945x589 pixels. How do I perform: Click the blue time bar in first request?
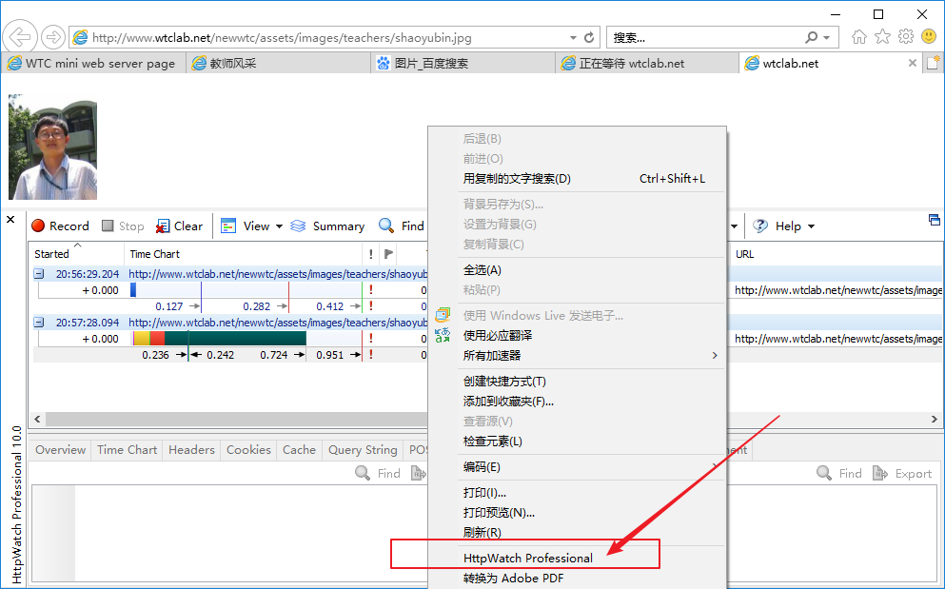tap(133, 290)
